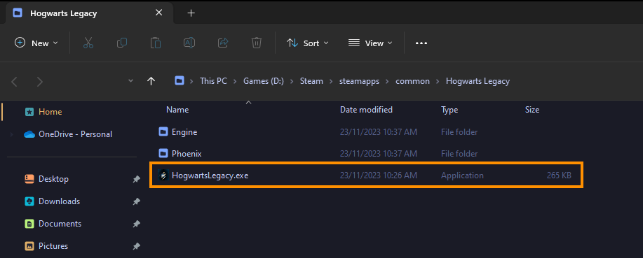The image size is (643, 258).
Task: Click the Cut scissors icon
Action: (x=88, y=43)
